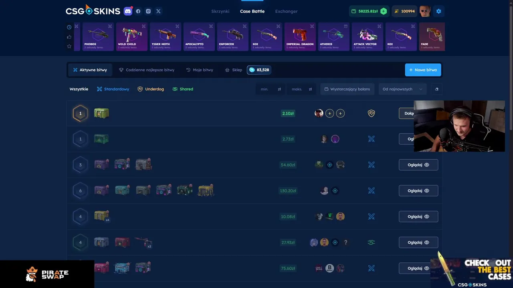The image size is (513, 288).
Task: Open the Imperial Dragon drop card
Action: click(300, 37)
